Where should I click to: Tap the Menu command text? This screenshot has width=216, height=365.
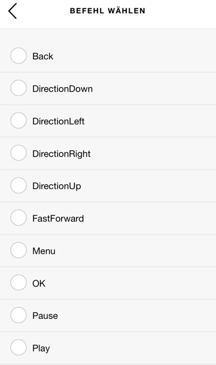pyautogui.click(x=44, y=251)
